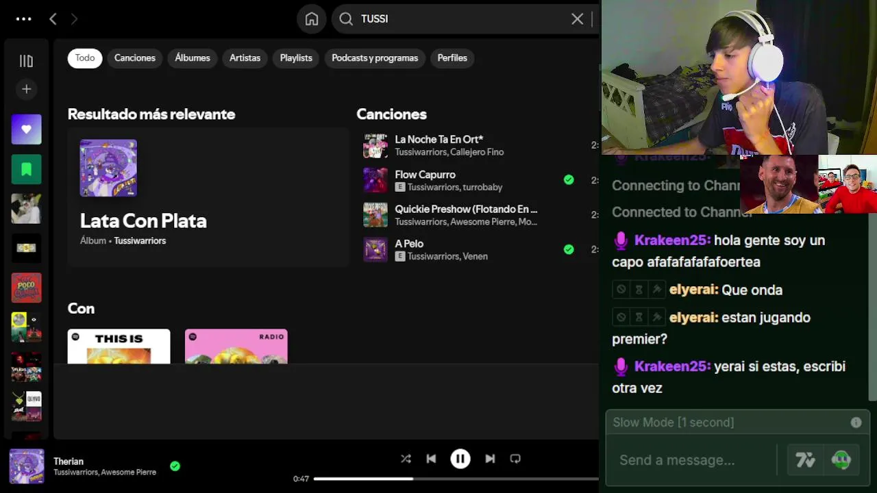Open the green emote picker icon
The image size is (877, 493).
[x=841, y=460]
